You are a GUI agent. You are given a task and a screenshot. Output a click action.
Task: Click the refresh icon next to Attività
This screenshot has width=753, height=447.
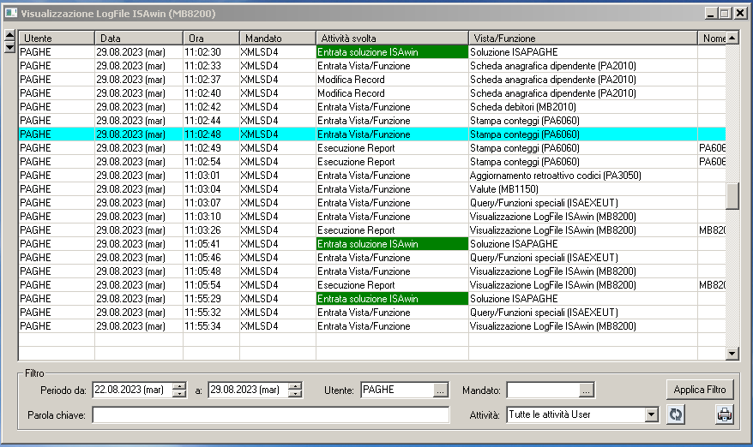(x=676, y=414)
